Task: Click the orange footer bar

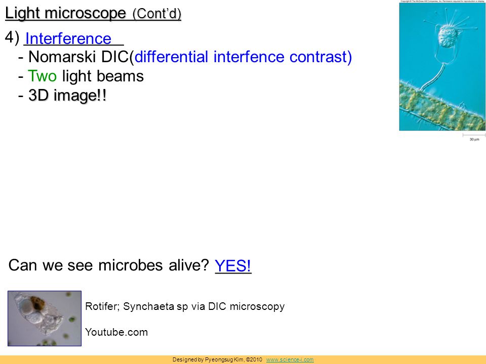Action: click(x=243, y=359)
